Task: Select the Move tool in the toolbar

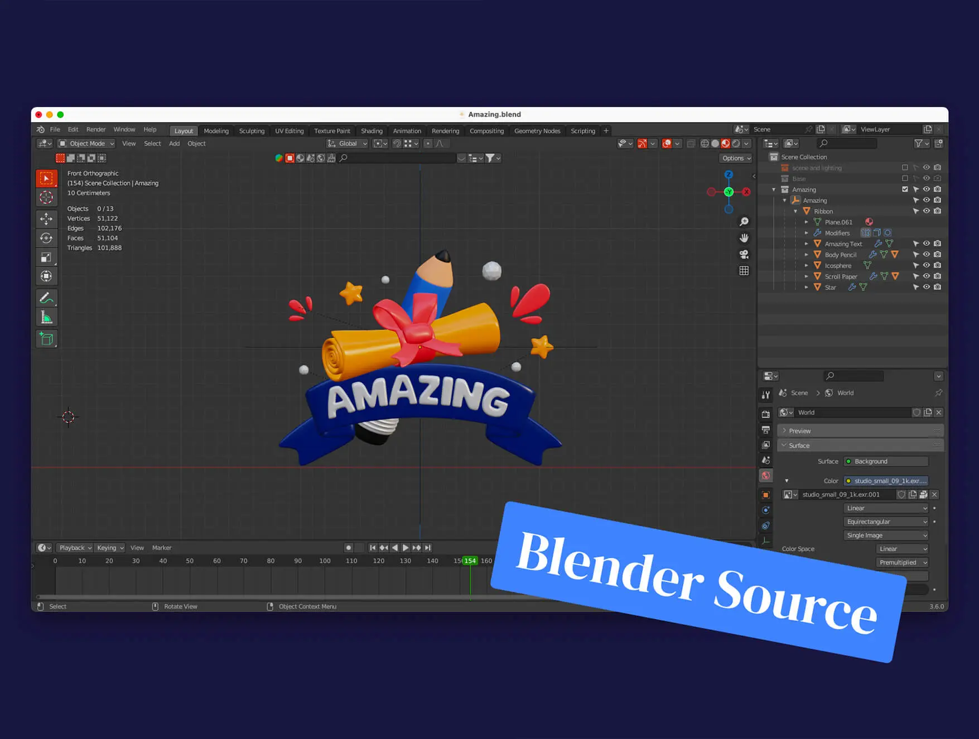Action: [46, 218]
